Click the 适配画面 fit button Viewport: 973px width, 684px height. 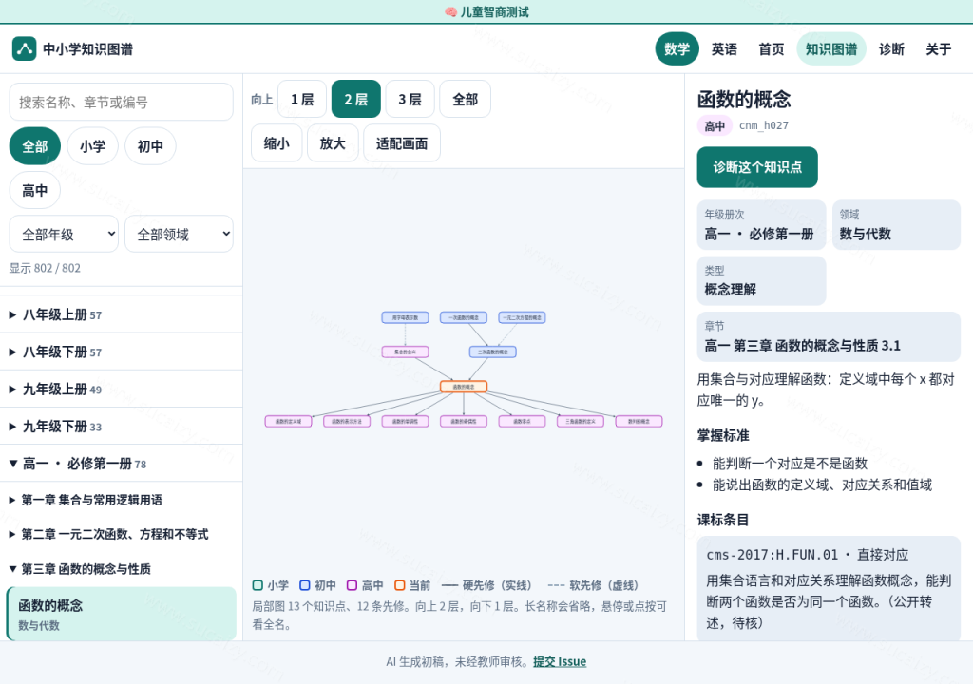pyautogui.click(x=402, y=143)
